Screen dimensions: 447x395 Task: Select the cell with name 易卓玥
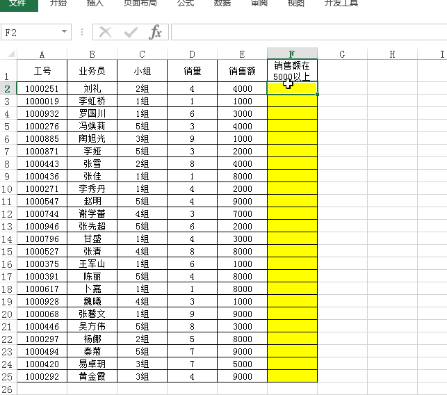point(92,364)
